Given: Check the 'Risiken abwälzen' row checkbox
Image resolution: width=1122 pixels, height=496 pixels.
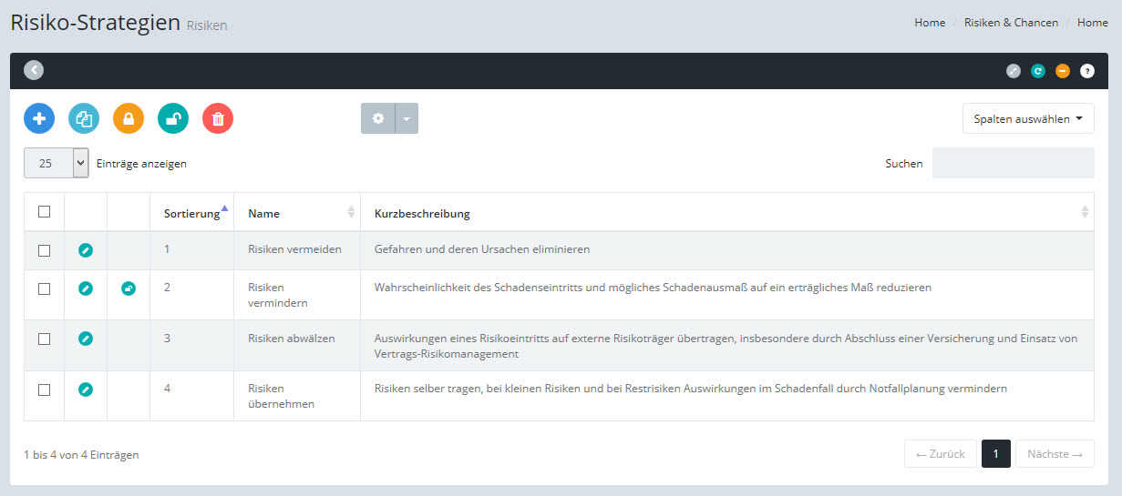Looking at the screenshot, I should pos(44,339).
